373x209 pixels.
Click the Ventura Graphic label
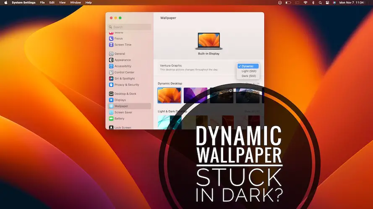(x=171, y=65)
